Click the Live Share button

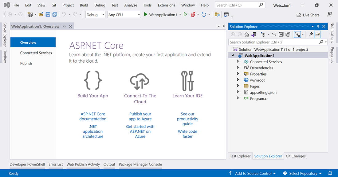pyautogui.click(x=308, y=15)
